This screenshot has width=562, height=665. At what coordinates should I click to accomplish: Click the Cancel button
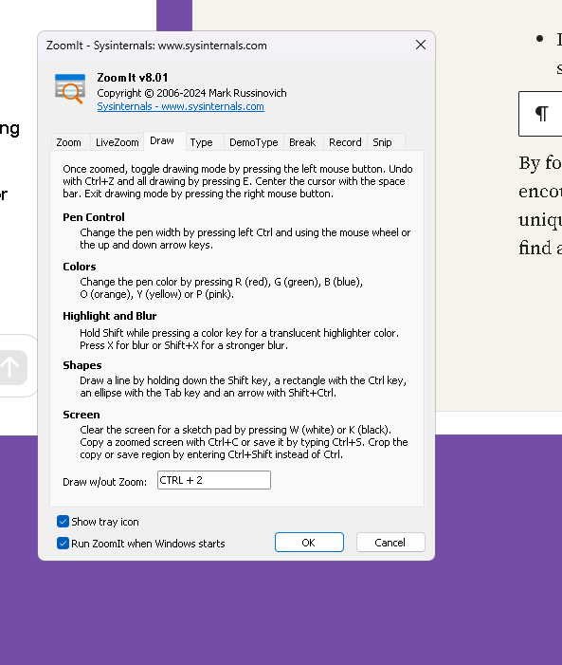point(390,542)
